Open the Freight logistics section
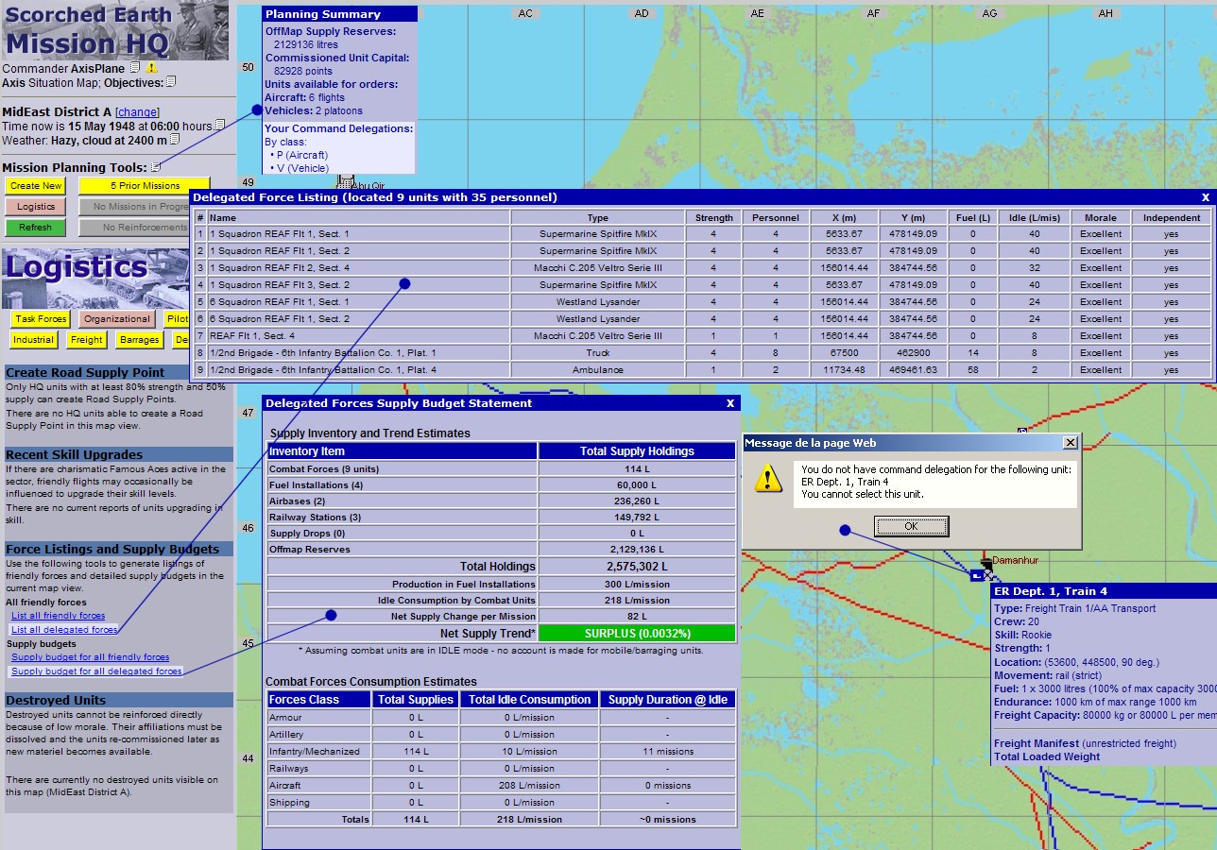The width and height of the screenshot is (1217, 850). pos(86,340)
